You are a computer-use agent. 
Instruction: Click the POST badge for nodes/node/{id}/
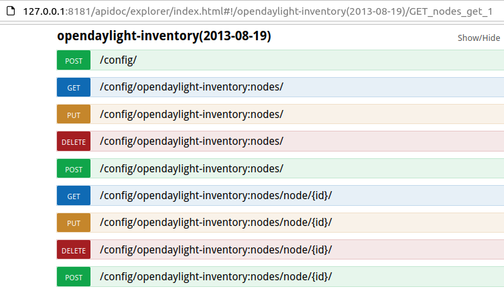click(74, 277)
